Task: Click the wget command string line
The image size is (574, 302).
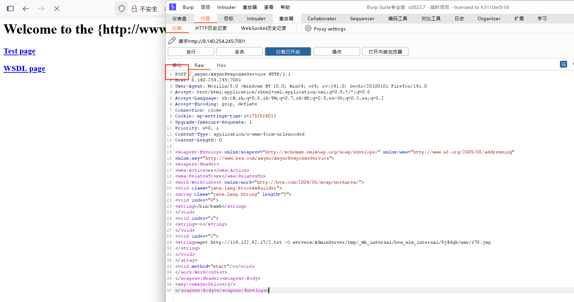Action: click(x=333, y=242)
